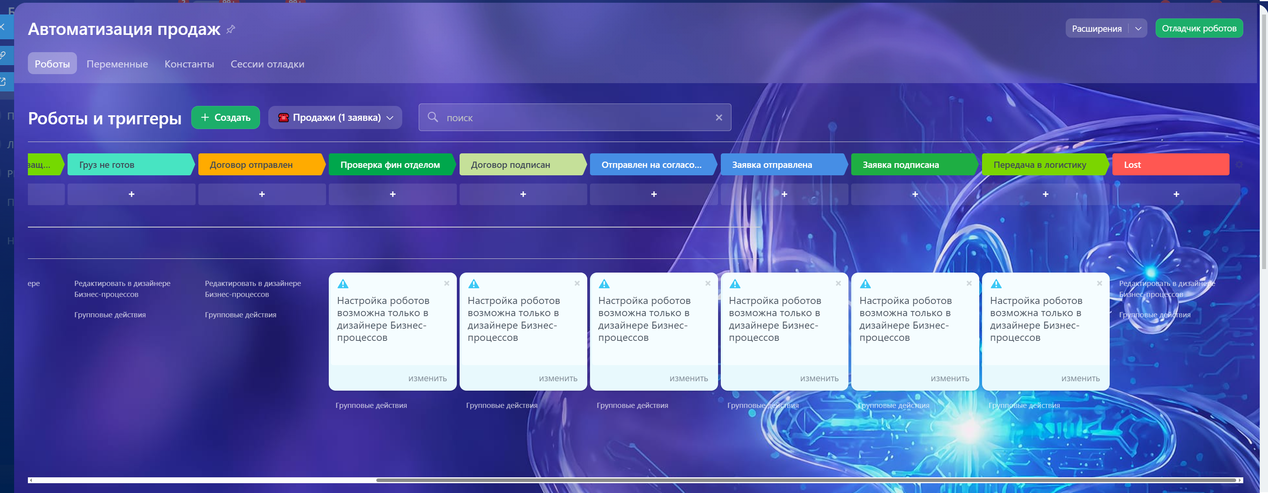Select the blue Заявка отправлена stage header

point(783,165)
